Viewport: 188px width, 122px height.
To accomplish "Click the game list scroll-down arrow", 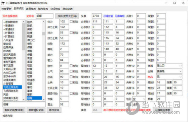I will point(24,100).
